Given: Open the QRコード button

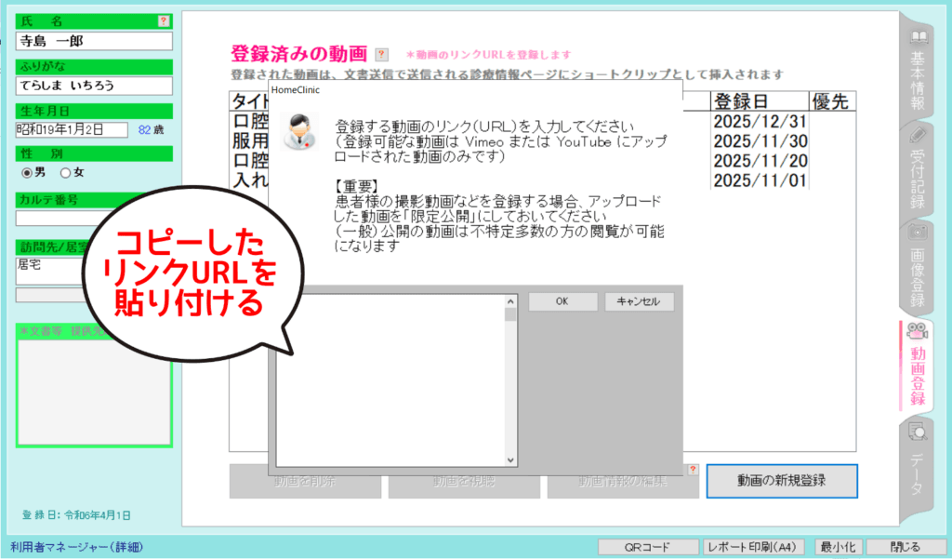Looking at the screenshot, I should click(646, 547).
